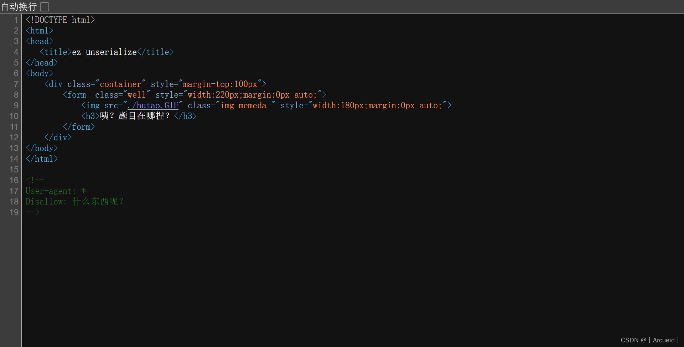This screenshot has height=347, width=684.
Task: Open the ./hutao.GIF source link
Action: point(153,105)
